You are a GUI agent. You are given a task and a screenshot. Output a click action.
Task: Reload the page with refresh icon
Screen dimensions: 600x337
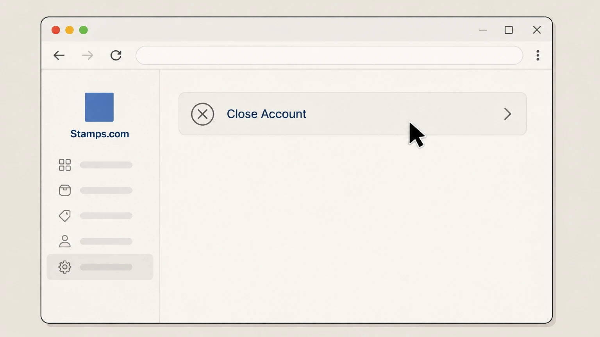click(116, 55)
